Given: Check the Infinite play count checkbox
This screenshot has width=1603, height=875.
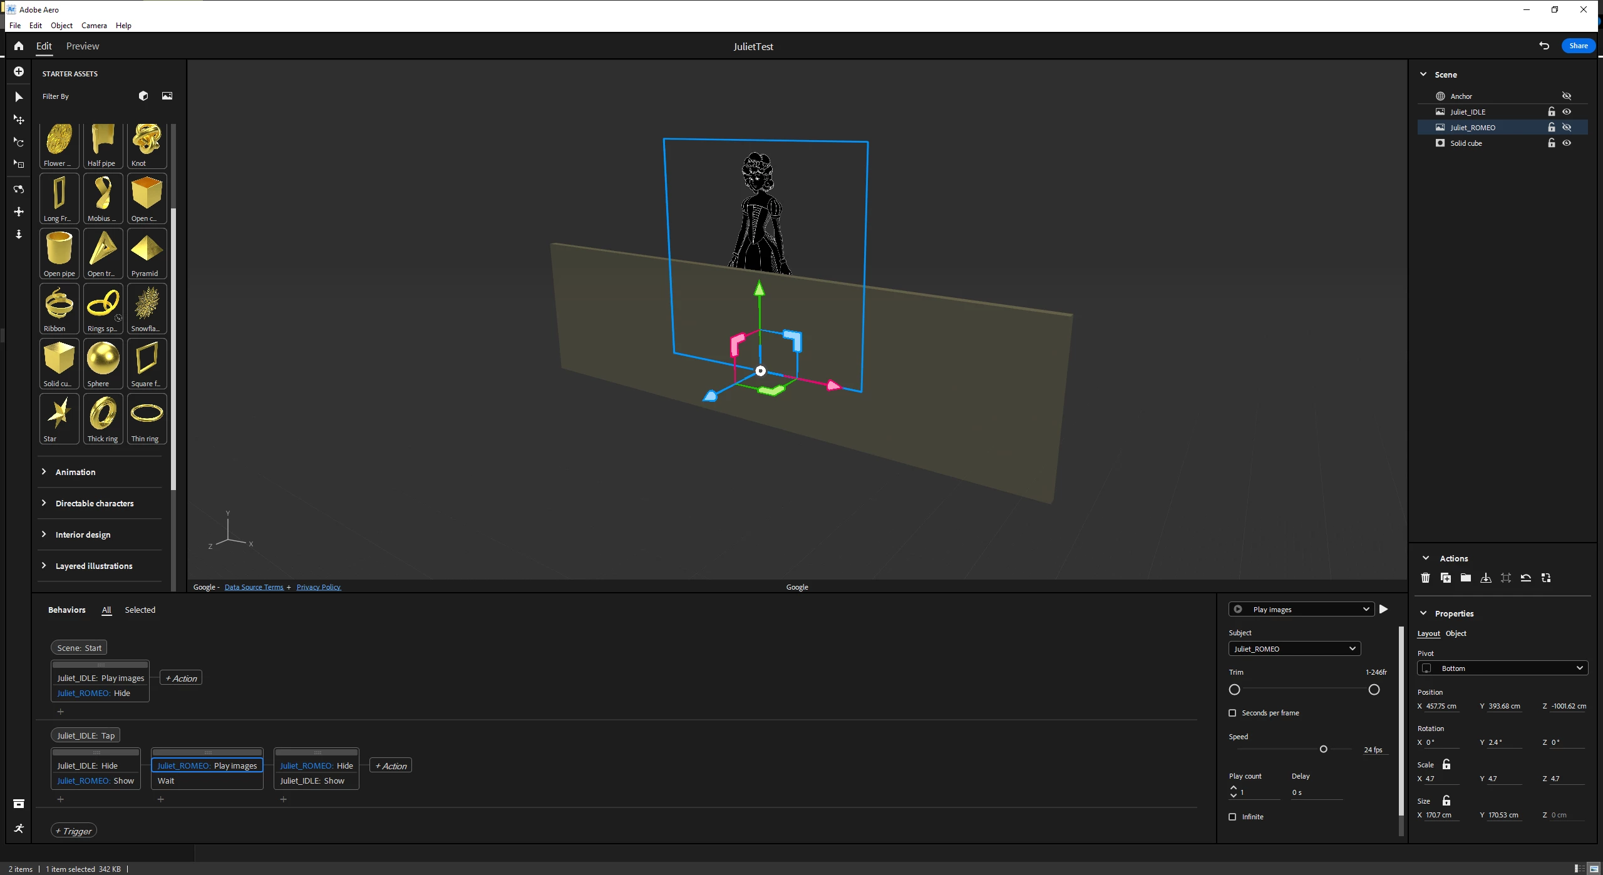Looking at the screenshot, I should coord(1232,817).
